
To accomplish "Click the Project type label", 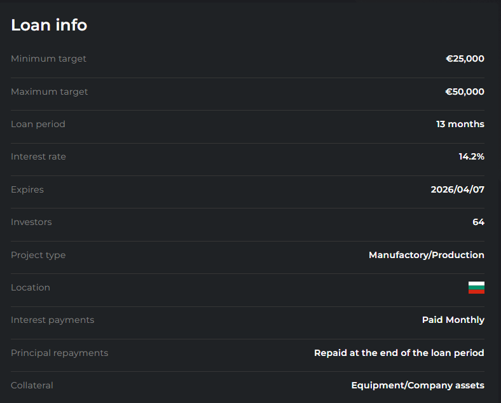I will [x=38, y=255].
